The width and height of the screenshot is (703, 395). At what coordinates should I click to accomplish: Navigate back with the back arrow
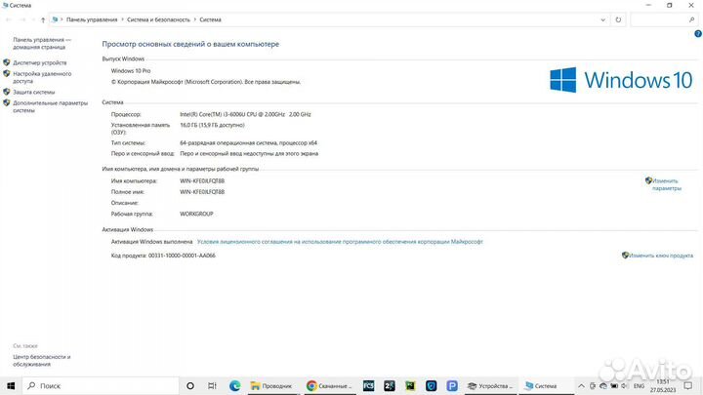coord(9,20)
